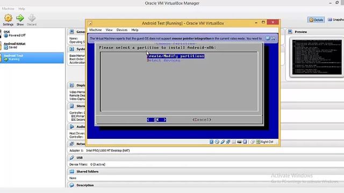This screenshot has width=344, height=193.
Task: Open Settings in VirtualBox Manager toolbar
Action: [x=8, y=20]
